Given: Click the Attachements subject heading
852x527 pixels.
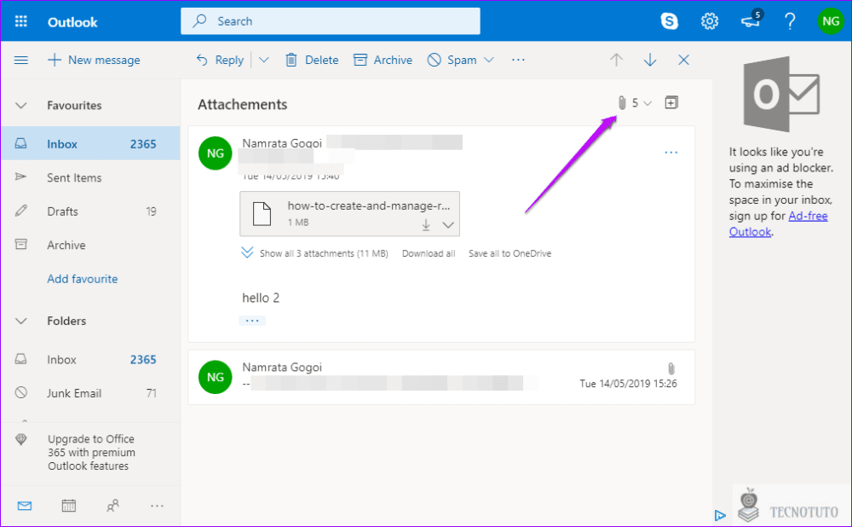Looking at the screenshot, I should pyautogui.click(x=242, y=104).
